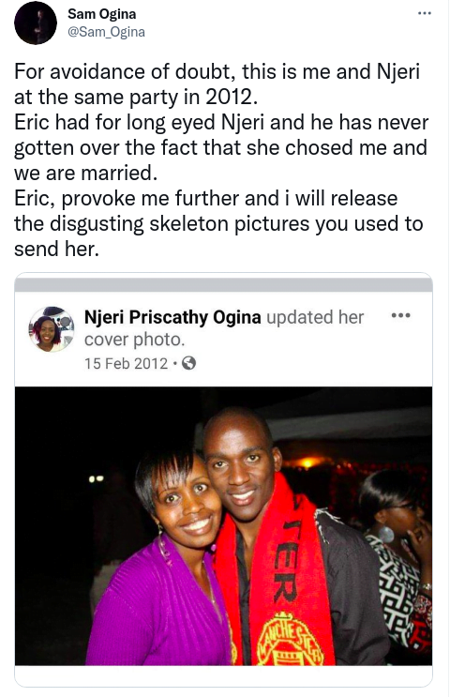Screen dimensions: 450x697
Task: Click the Sam Ogina display name
Action: (x=102, y=14)
